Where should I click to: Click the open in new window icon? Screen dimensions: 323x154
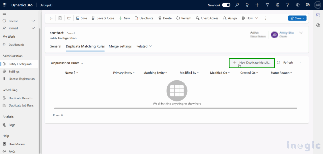69,18
